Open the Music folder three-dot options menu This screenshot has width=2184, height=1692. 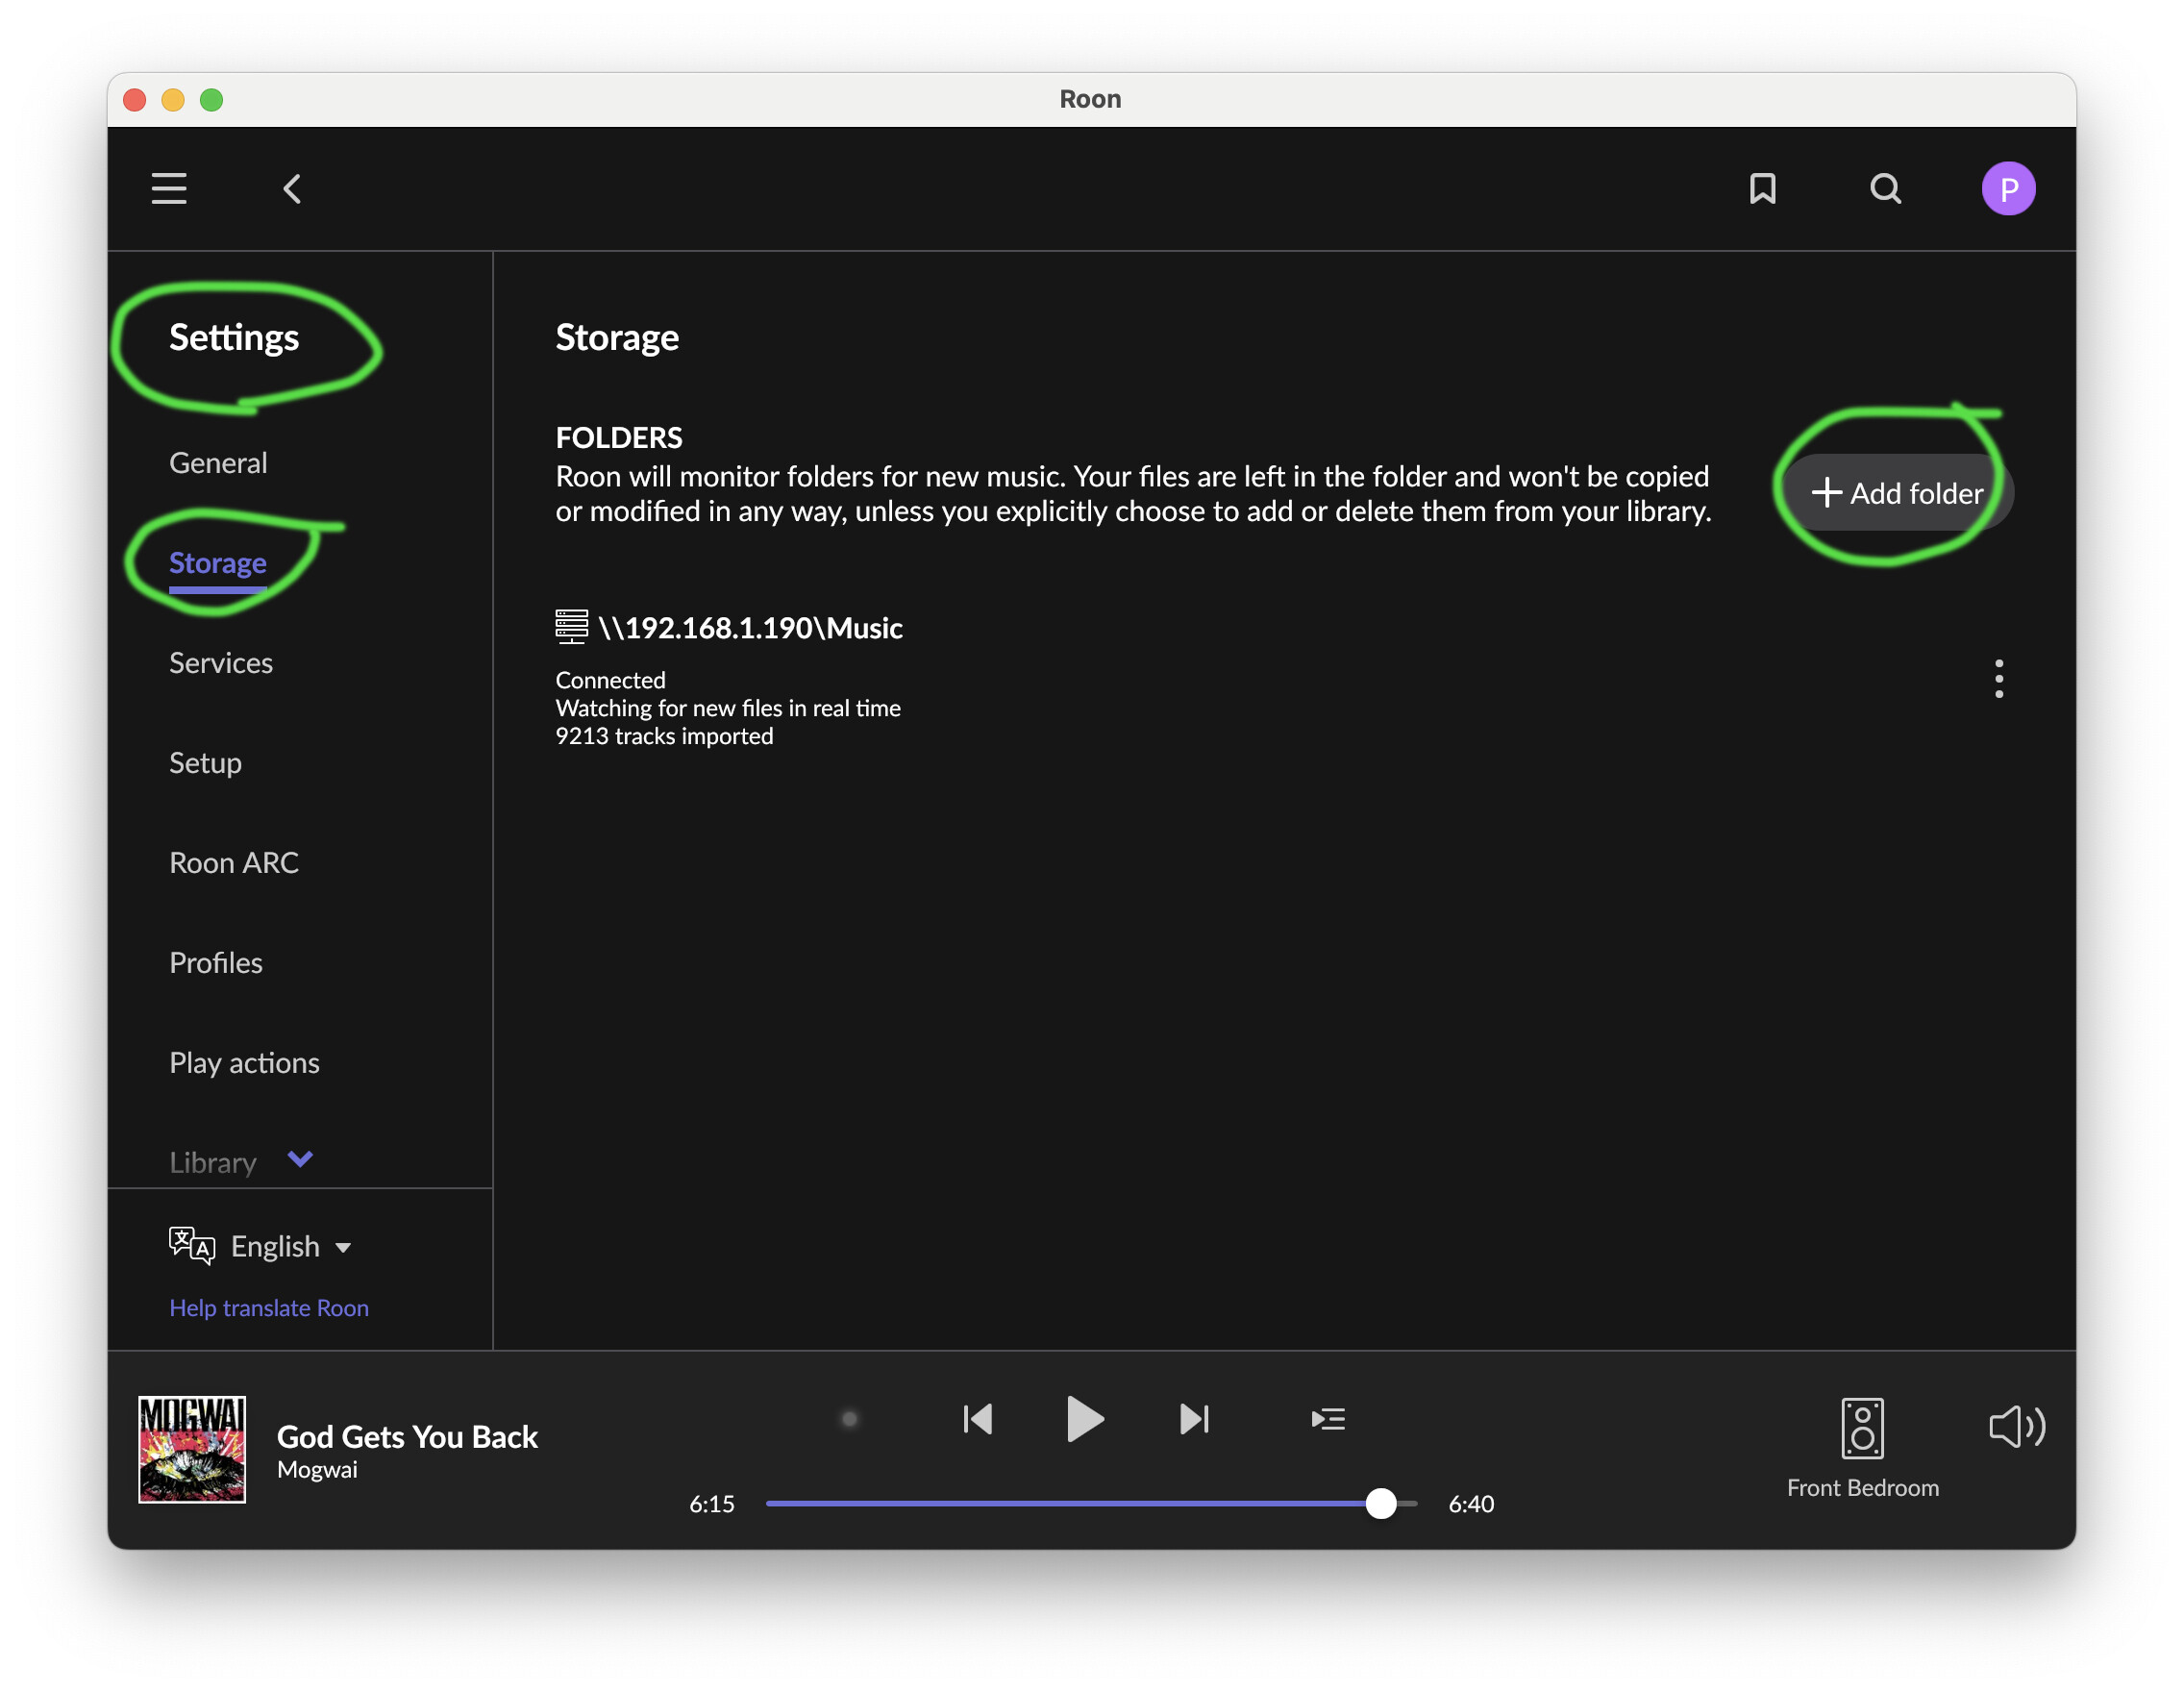tap(1998, 678)
